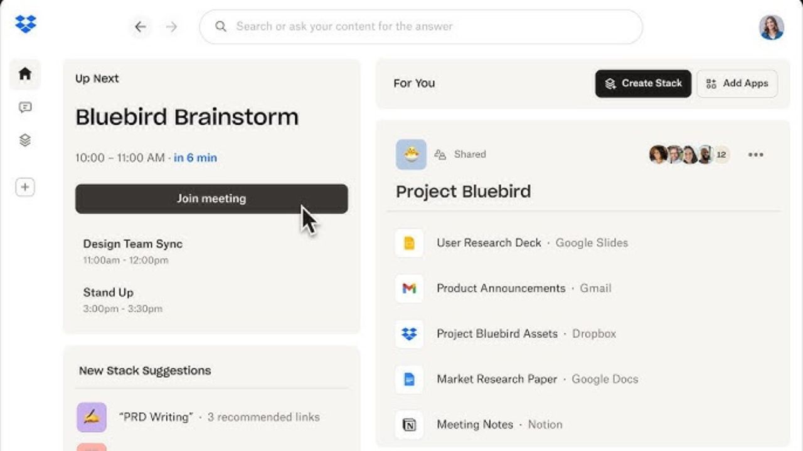The image size is (803, 451).
Task: Click the search content input field
Action: [427, 27]
